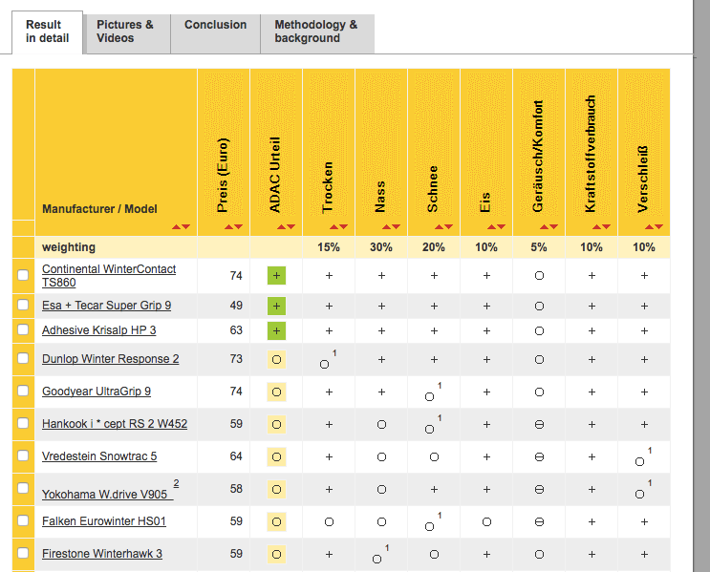Sort descending by Kraftstoffverbrauch arrow
710x572 pixels.
point(606,226)
